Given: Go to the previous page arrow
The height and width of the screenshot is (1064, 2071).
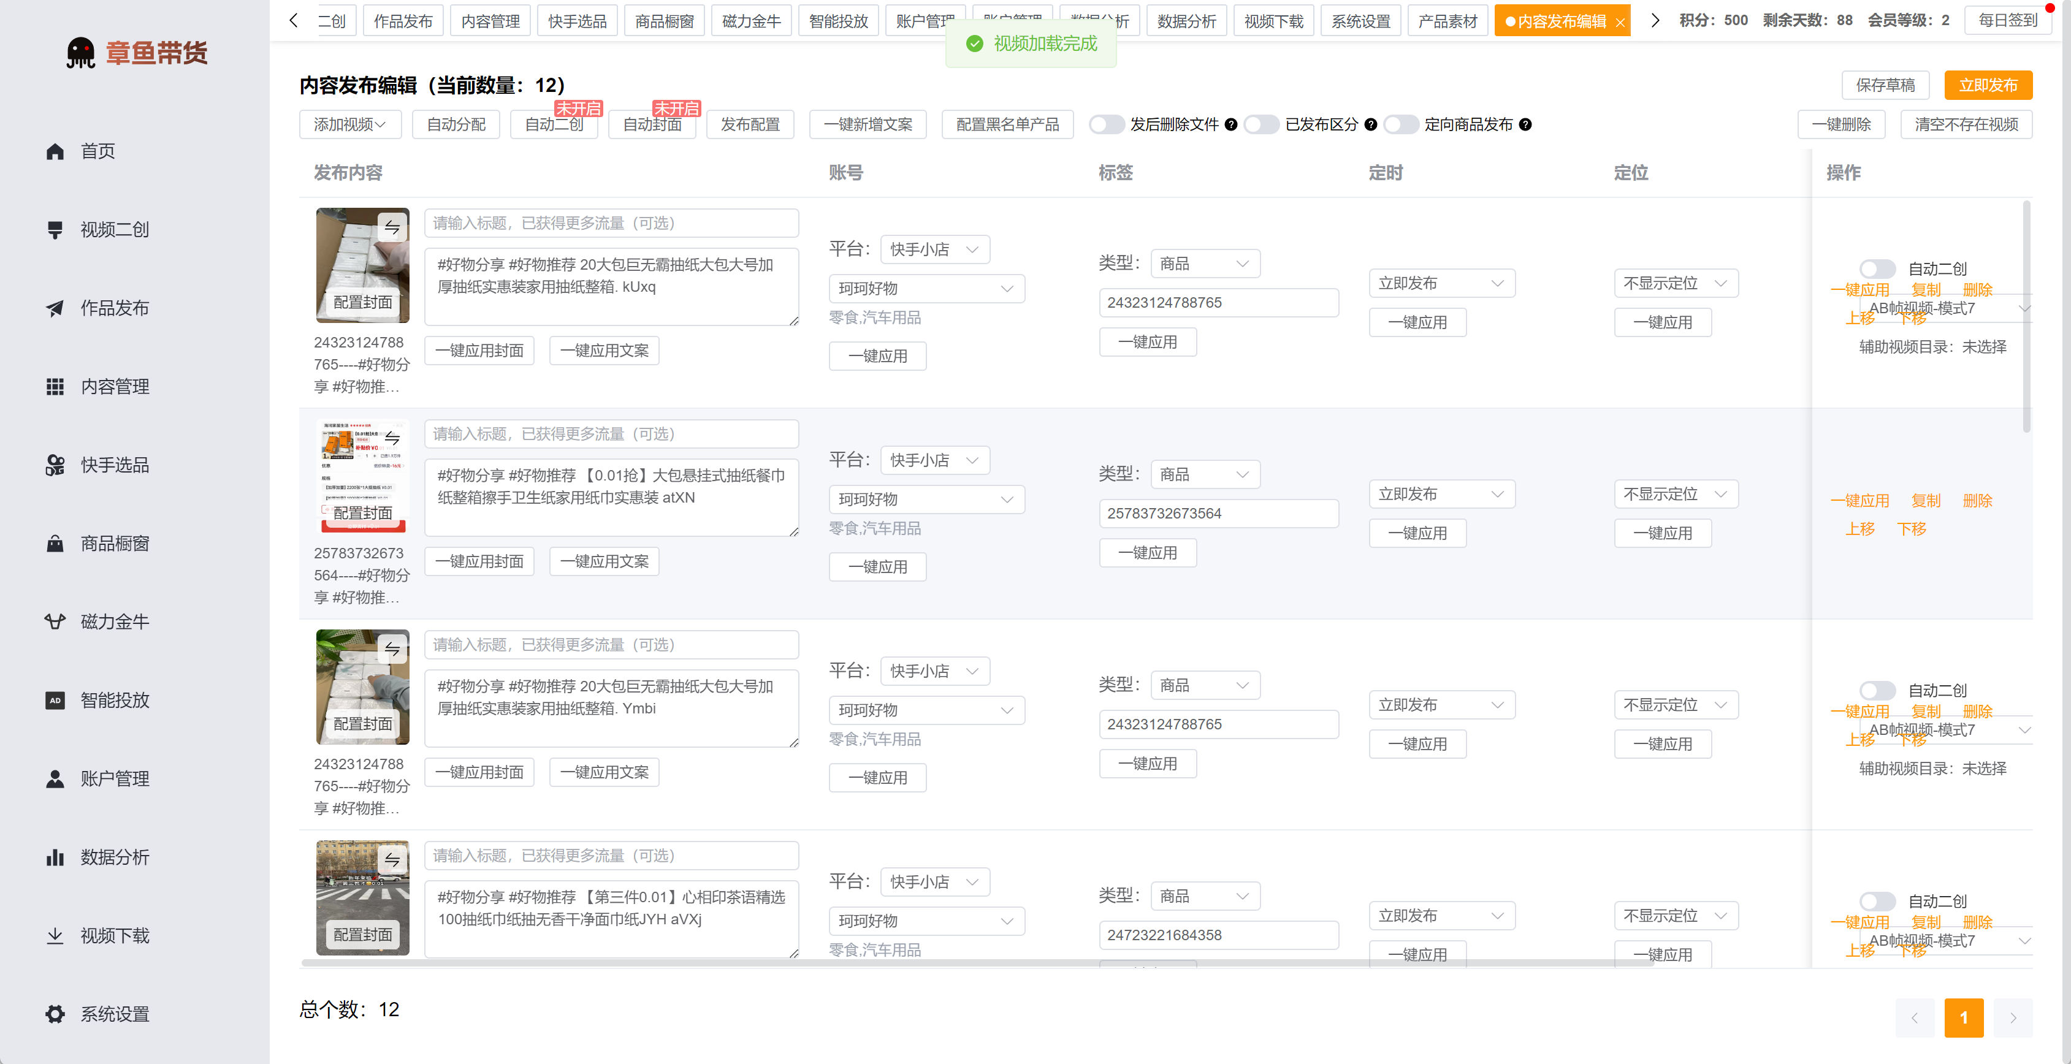Looking at the screenshot, I should (1915, 1018).
